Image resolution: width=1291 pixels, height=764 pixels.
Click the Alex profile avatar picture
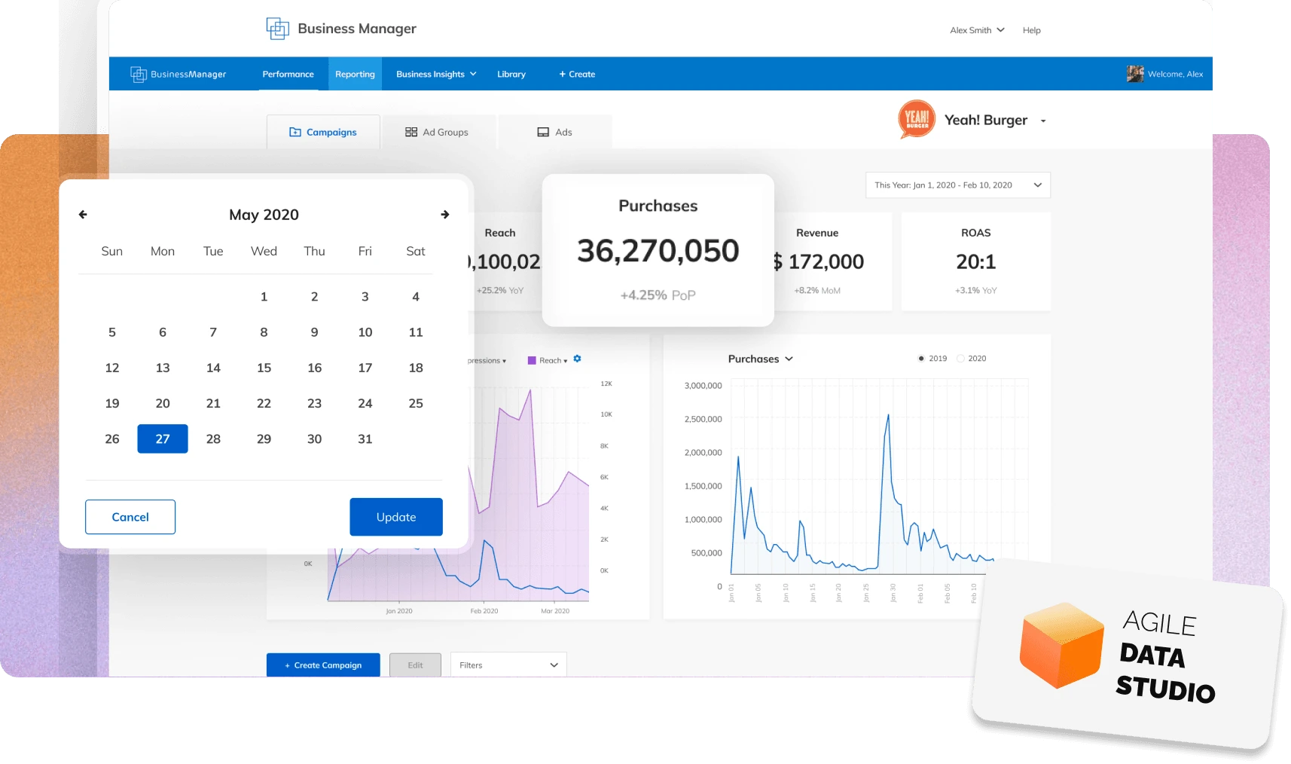click(1134, 74)
